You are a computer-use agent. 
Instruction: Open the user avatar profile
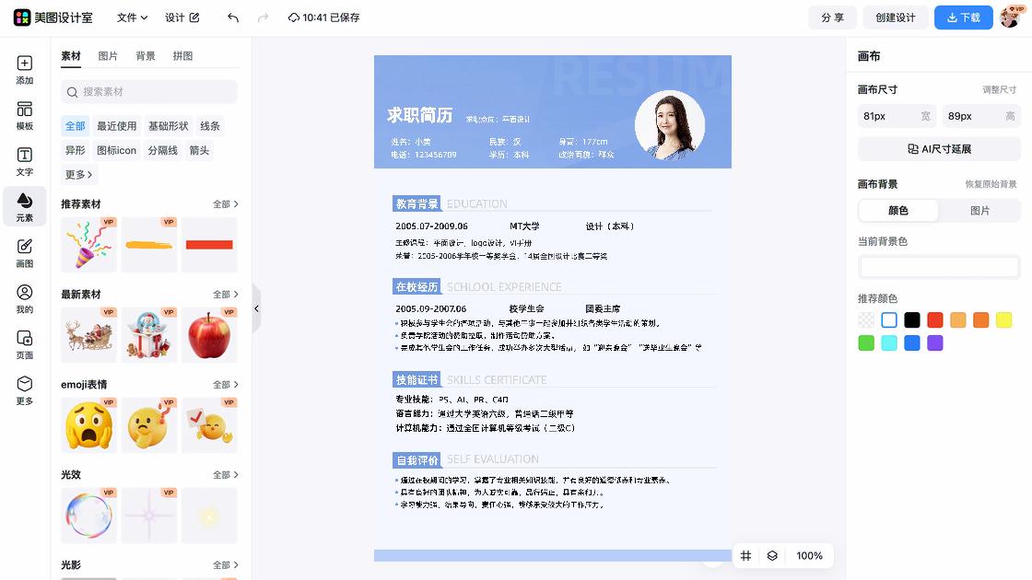(x=1010, y=17)
